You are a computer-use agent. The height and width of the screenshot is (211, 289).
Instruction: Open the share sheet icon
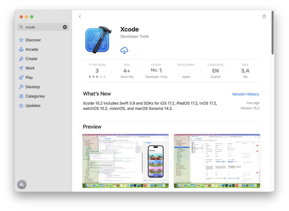(264, 16)
